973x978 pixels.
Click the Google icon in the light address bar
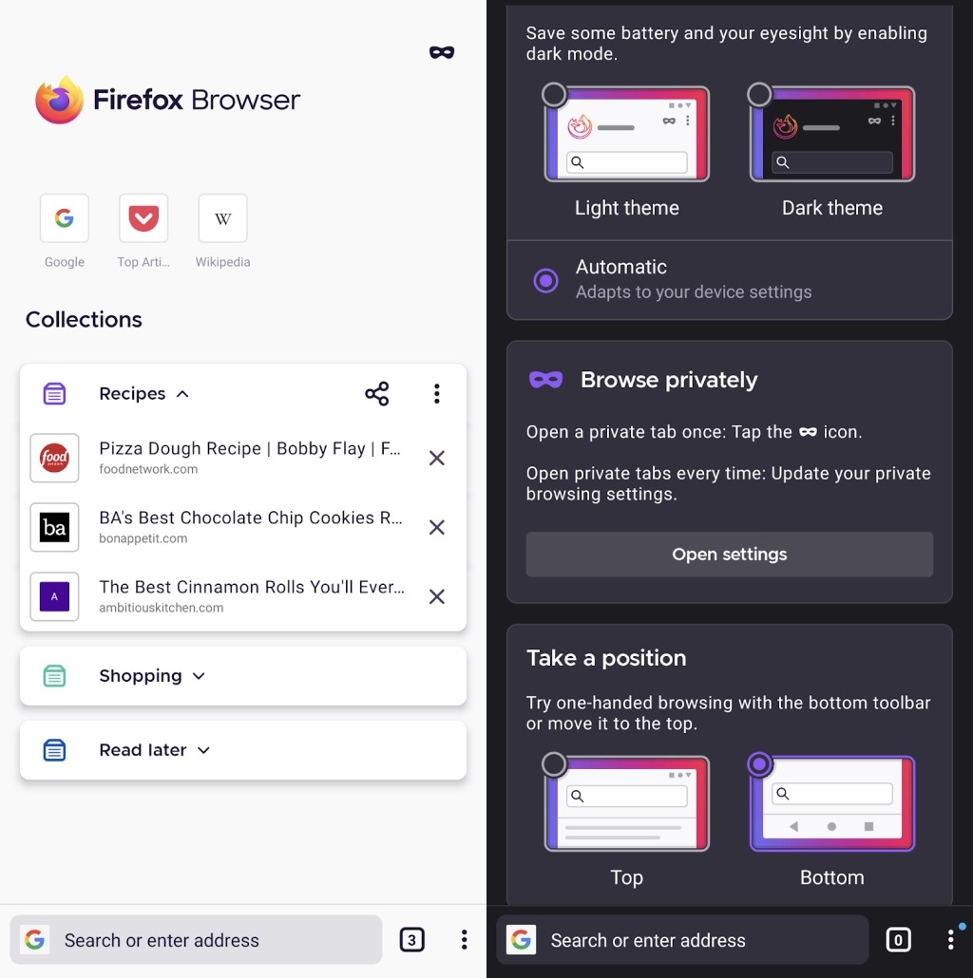pyautogui.click(x=35, y=939)
